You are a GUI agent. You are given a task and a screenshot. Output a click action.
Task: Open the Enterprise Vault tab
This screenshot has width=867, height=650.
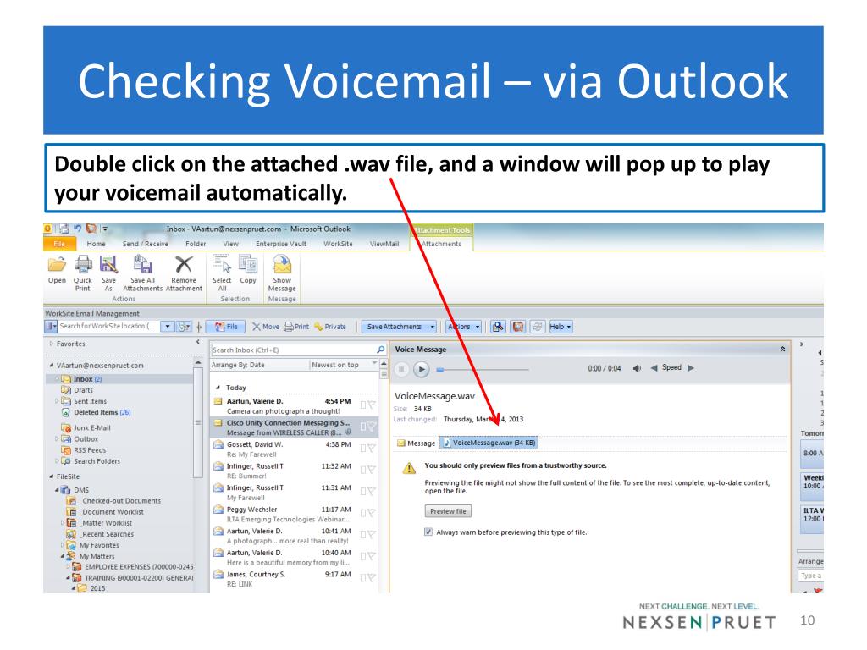tap(281, 244)
